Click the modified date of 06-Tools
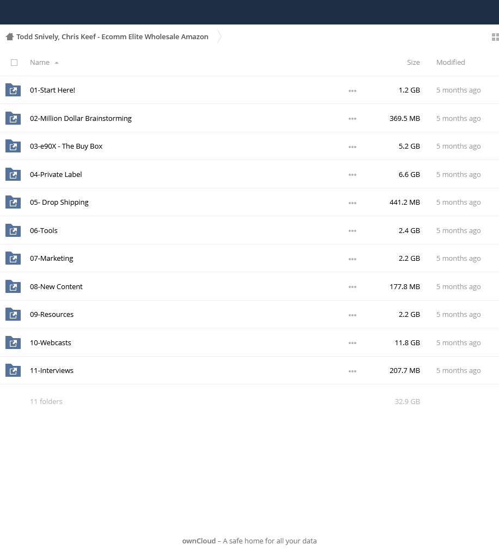This screenshot has height=557, width=499. point(459,230)
